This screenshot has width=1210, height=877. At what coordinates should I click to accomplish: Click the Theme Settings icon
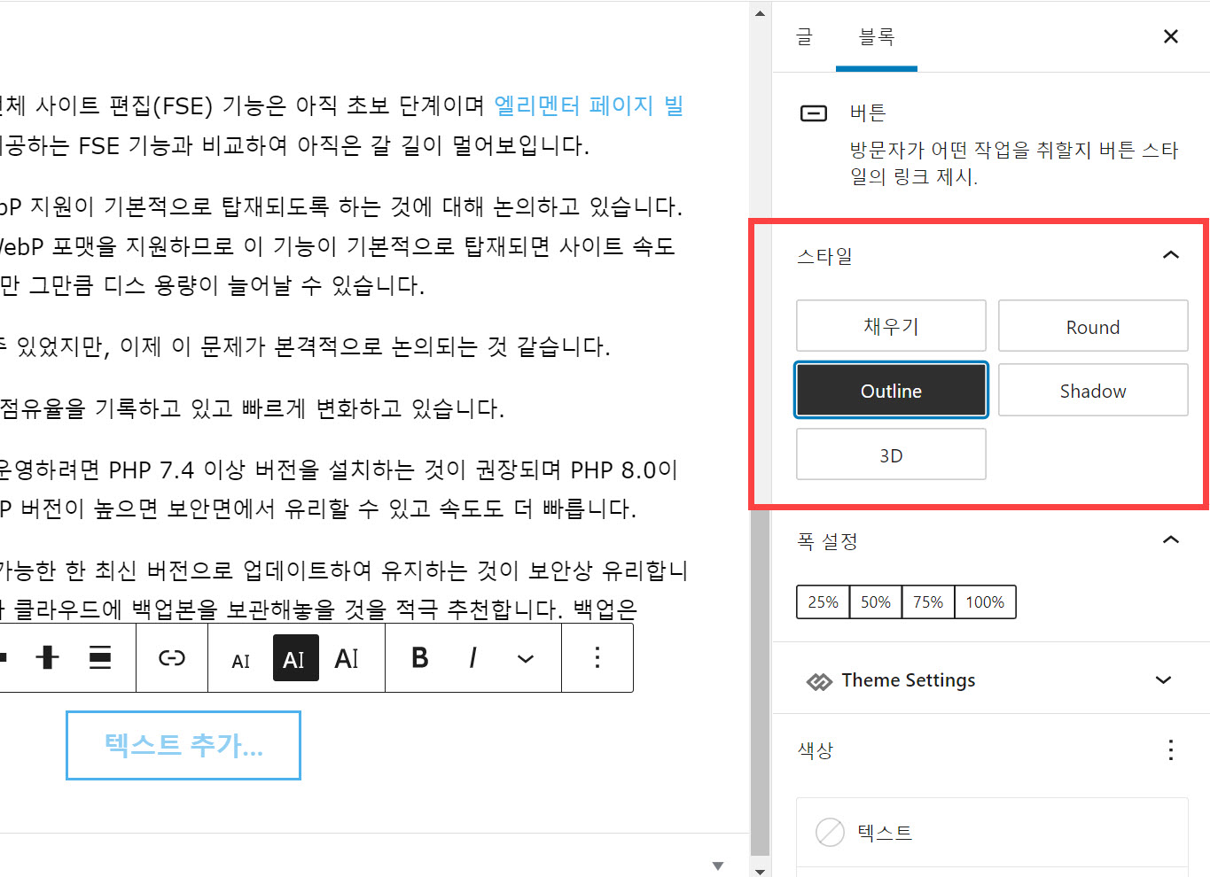point(819,680)
